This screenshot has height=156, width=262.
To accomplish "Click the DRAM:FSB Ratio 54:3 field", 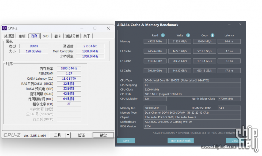I will pyautogui.click(x=229, y=108).
